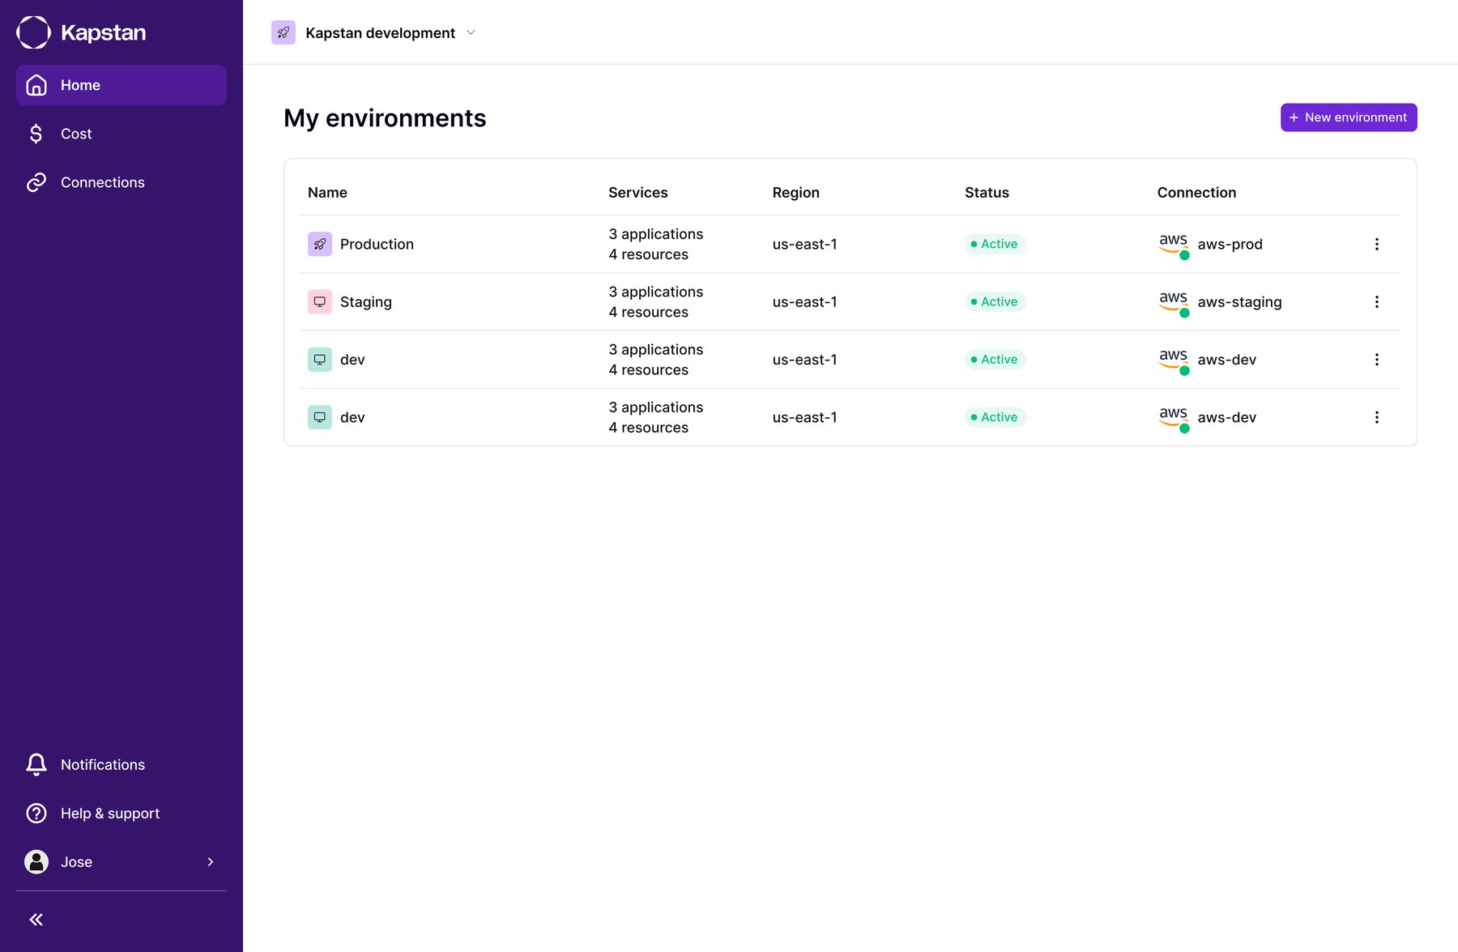Open the Kapstan development workspace dropdown

point(374,32)
